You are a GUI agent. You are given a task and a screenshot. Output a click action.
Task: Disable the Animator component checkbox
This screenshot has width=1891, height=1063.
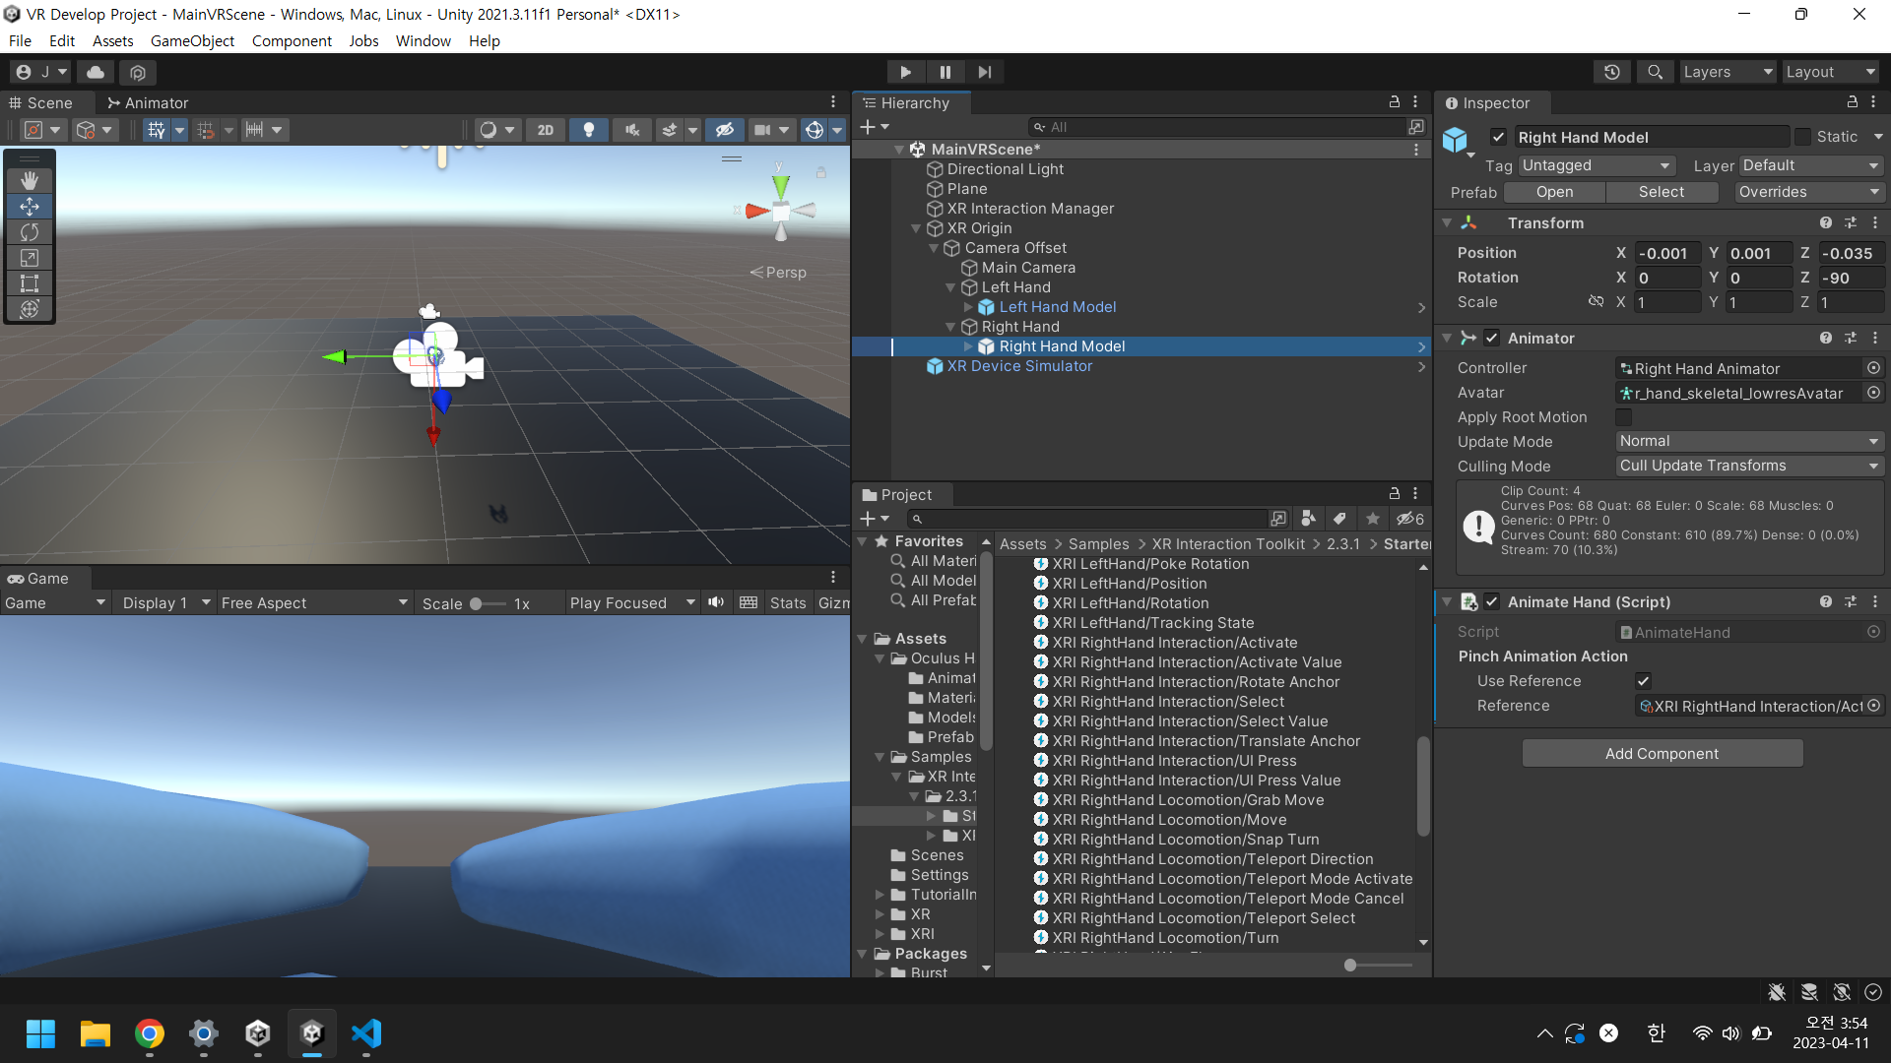click(x=1491, y=339)
